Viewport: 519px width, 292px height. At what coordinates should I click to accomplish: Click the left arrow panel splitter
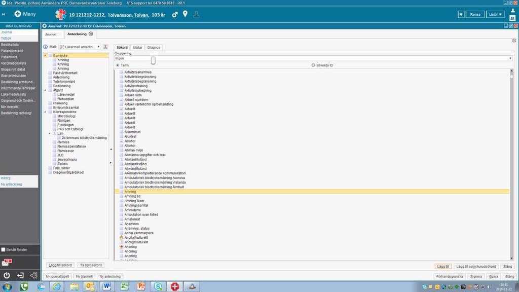pyautogui.click(x=111, y=150)
